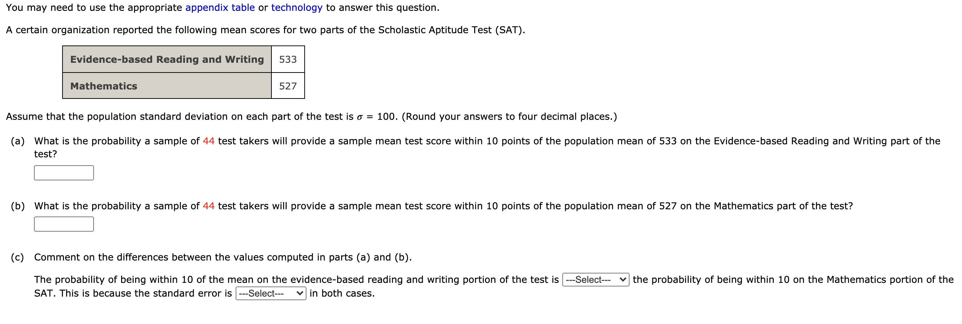The width and height of the screenshot is (962, 324).
Task: Click the 527 score cell
Action: pyautogui.click(x=288, y=86)
